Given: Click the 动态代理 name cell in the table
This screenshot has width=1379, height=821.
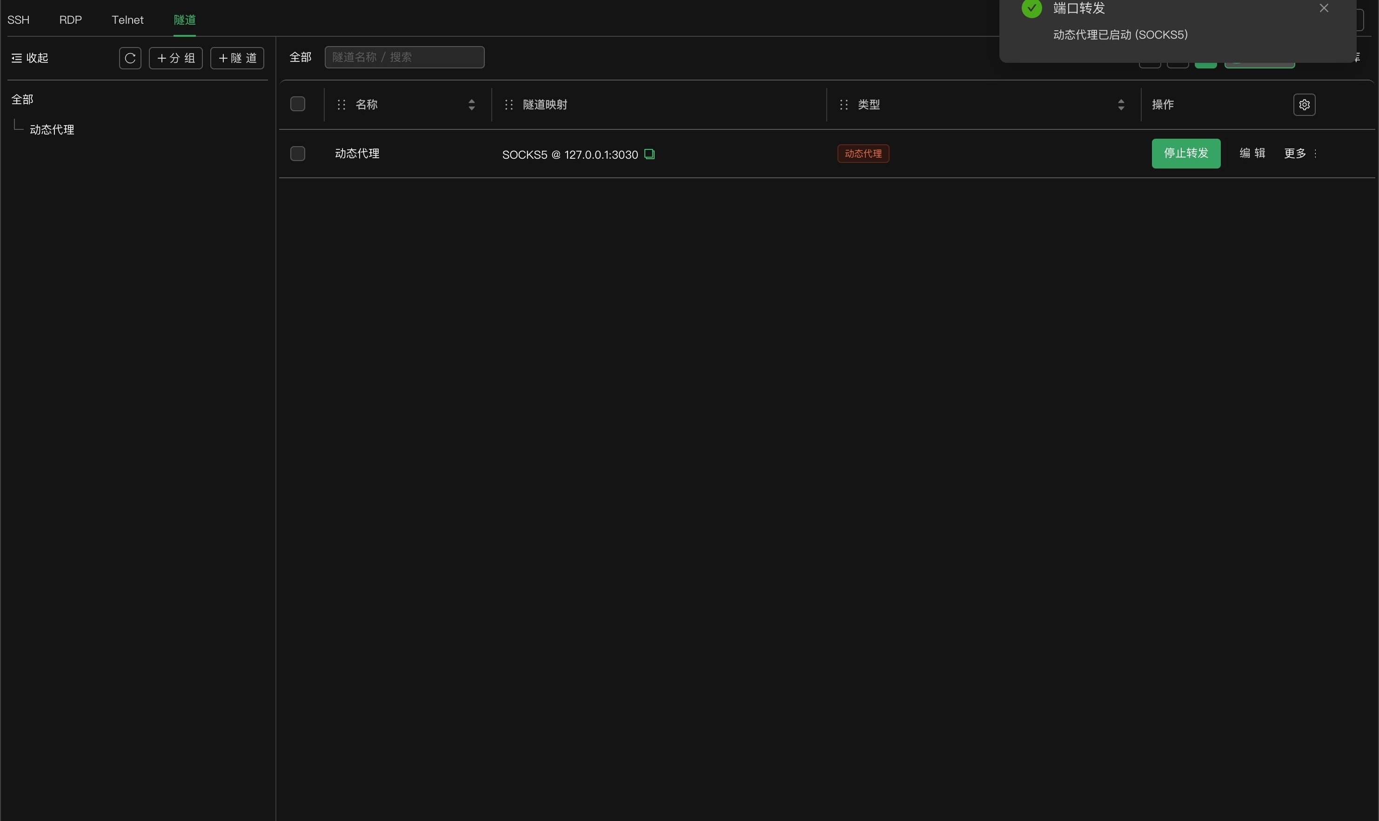Looking at the screenshot, I should pos(357,154).
